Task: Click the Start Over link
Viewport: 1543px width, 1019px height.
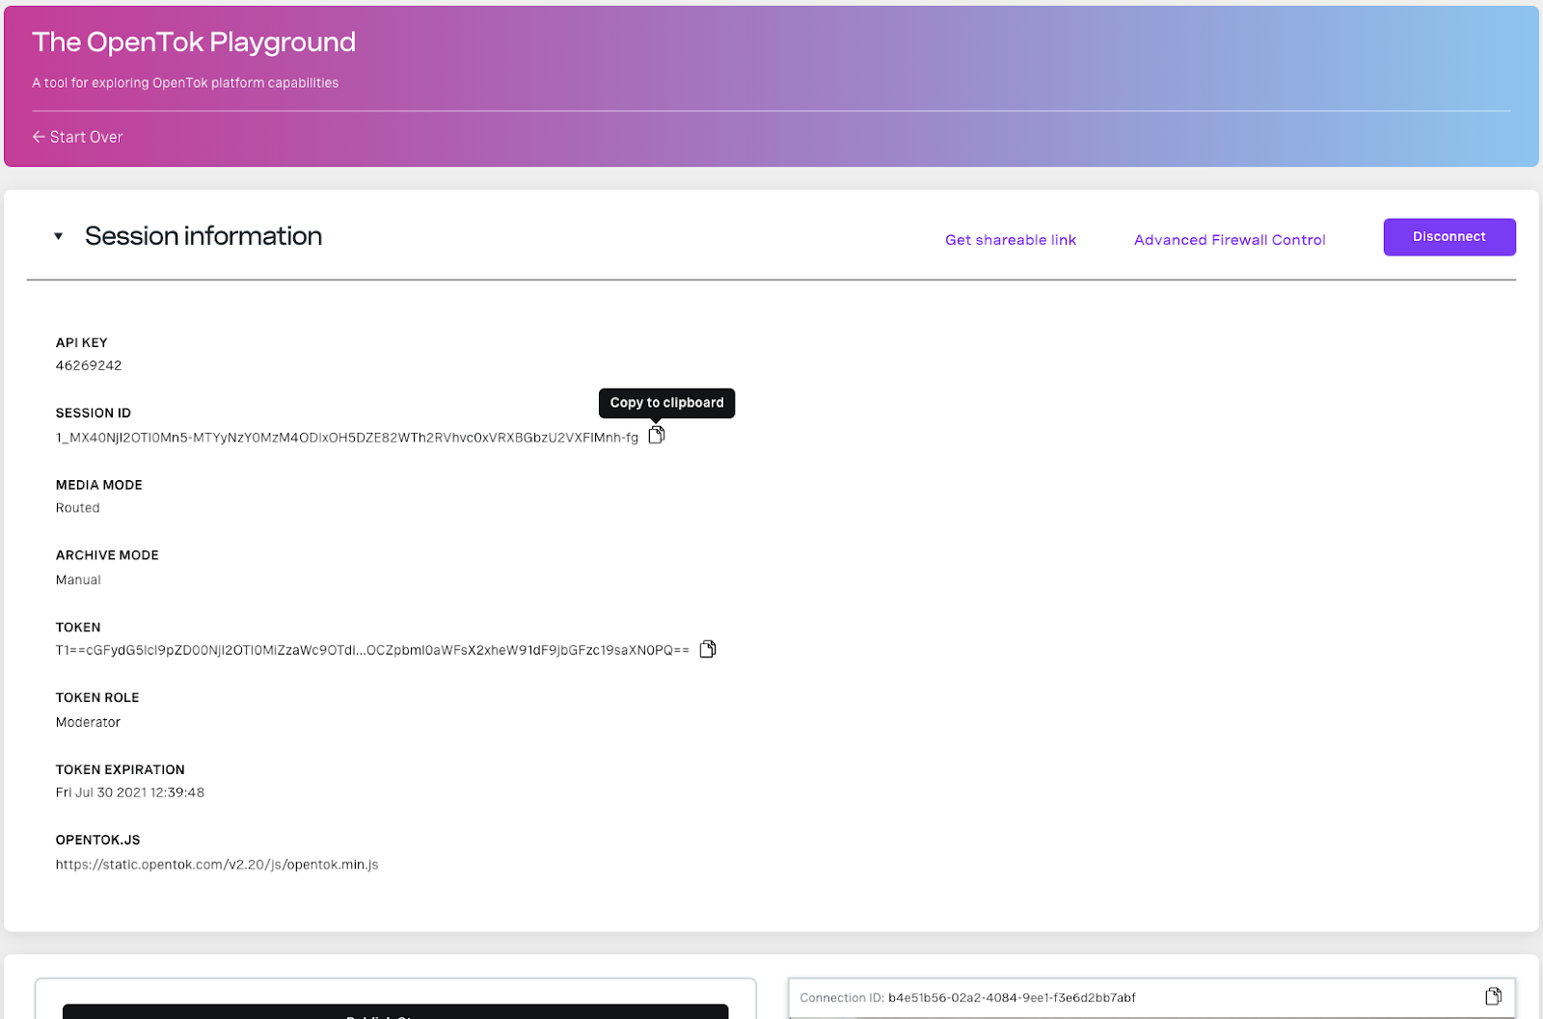Action: pyautogui.click(x=77, y=137)
